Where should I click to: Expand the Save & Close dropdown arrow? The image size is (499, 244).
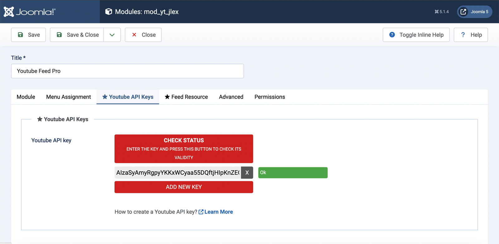coord(112,35)
